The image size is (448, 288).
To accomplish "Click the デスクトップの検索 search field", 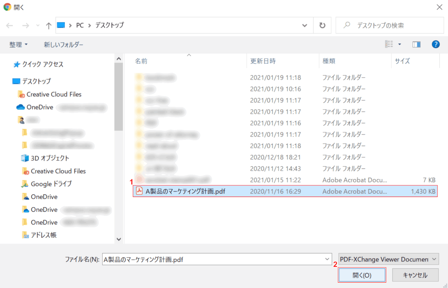I will click(x=393, y=26).
